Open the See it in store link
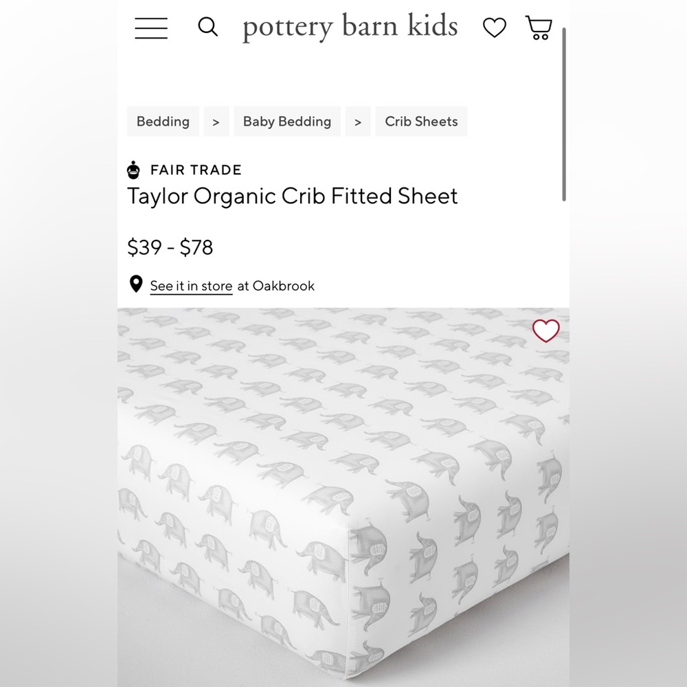Viewport: 687px width, 687px height. (190, 286)
